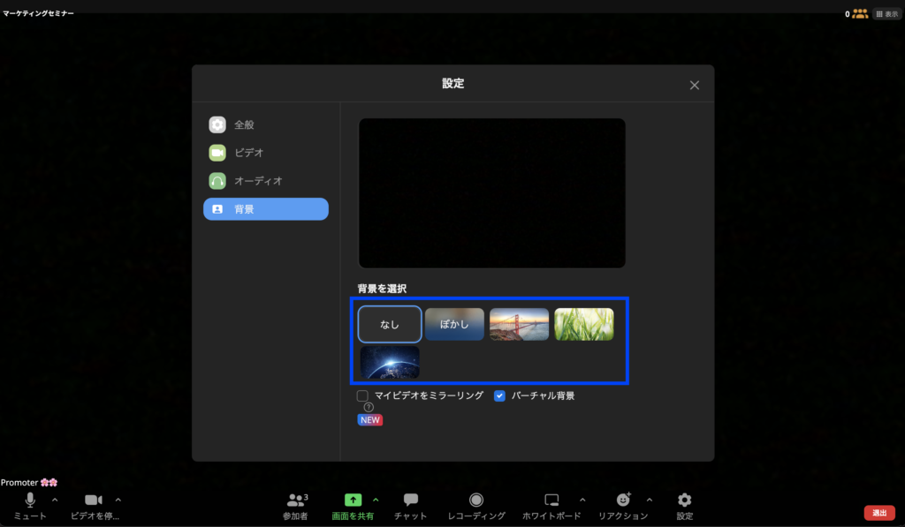Open the 表示 view options
Screen dimensions: 905x527
[886, 14]
